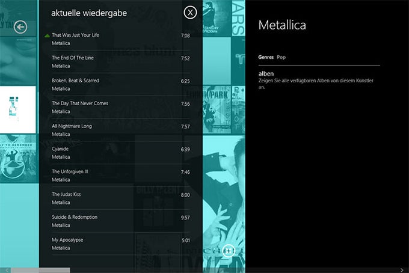409x273 pixels.
Task: Click the 9:57 track duration
Action: click(185, 218)
